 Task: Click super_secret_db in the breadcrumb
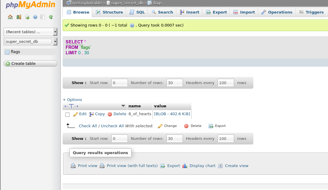pos(127,3)
